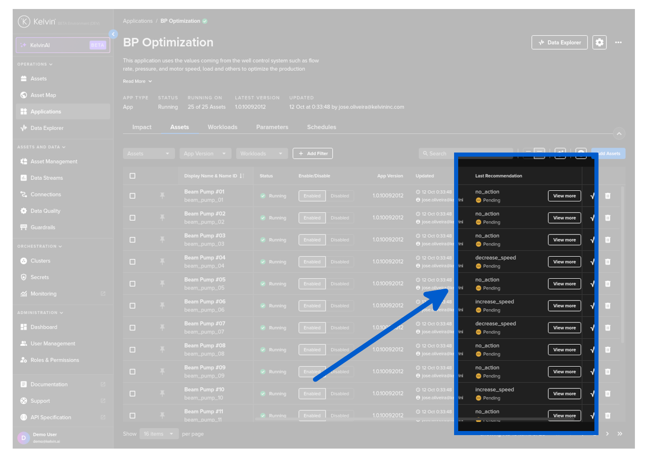Check the box for Beam Pump #03
This screenshot has width=648, height=458.
133,240
